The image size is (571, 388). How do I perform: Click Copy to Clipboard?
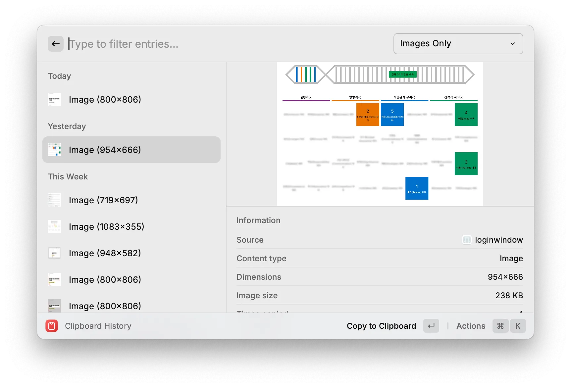point(381,326)
